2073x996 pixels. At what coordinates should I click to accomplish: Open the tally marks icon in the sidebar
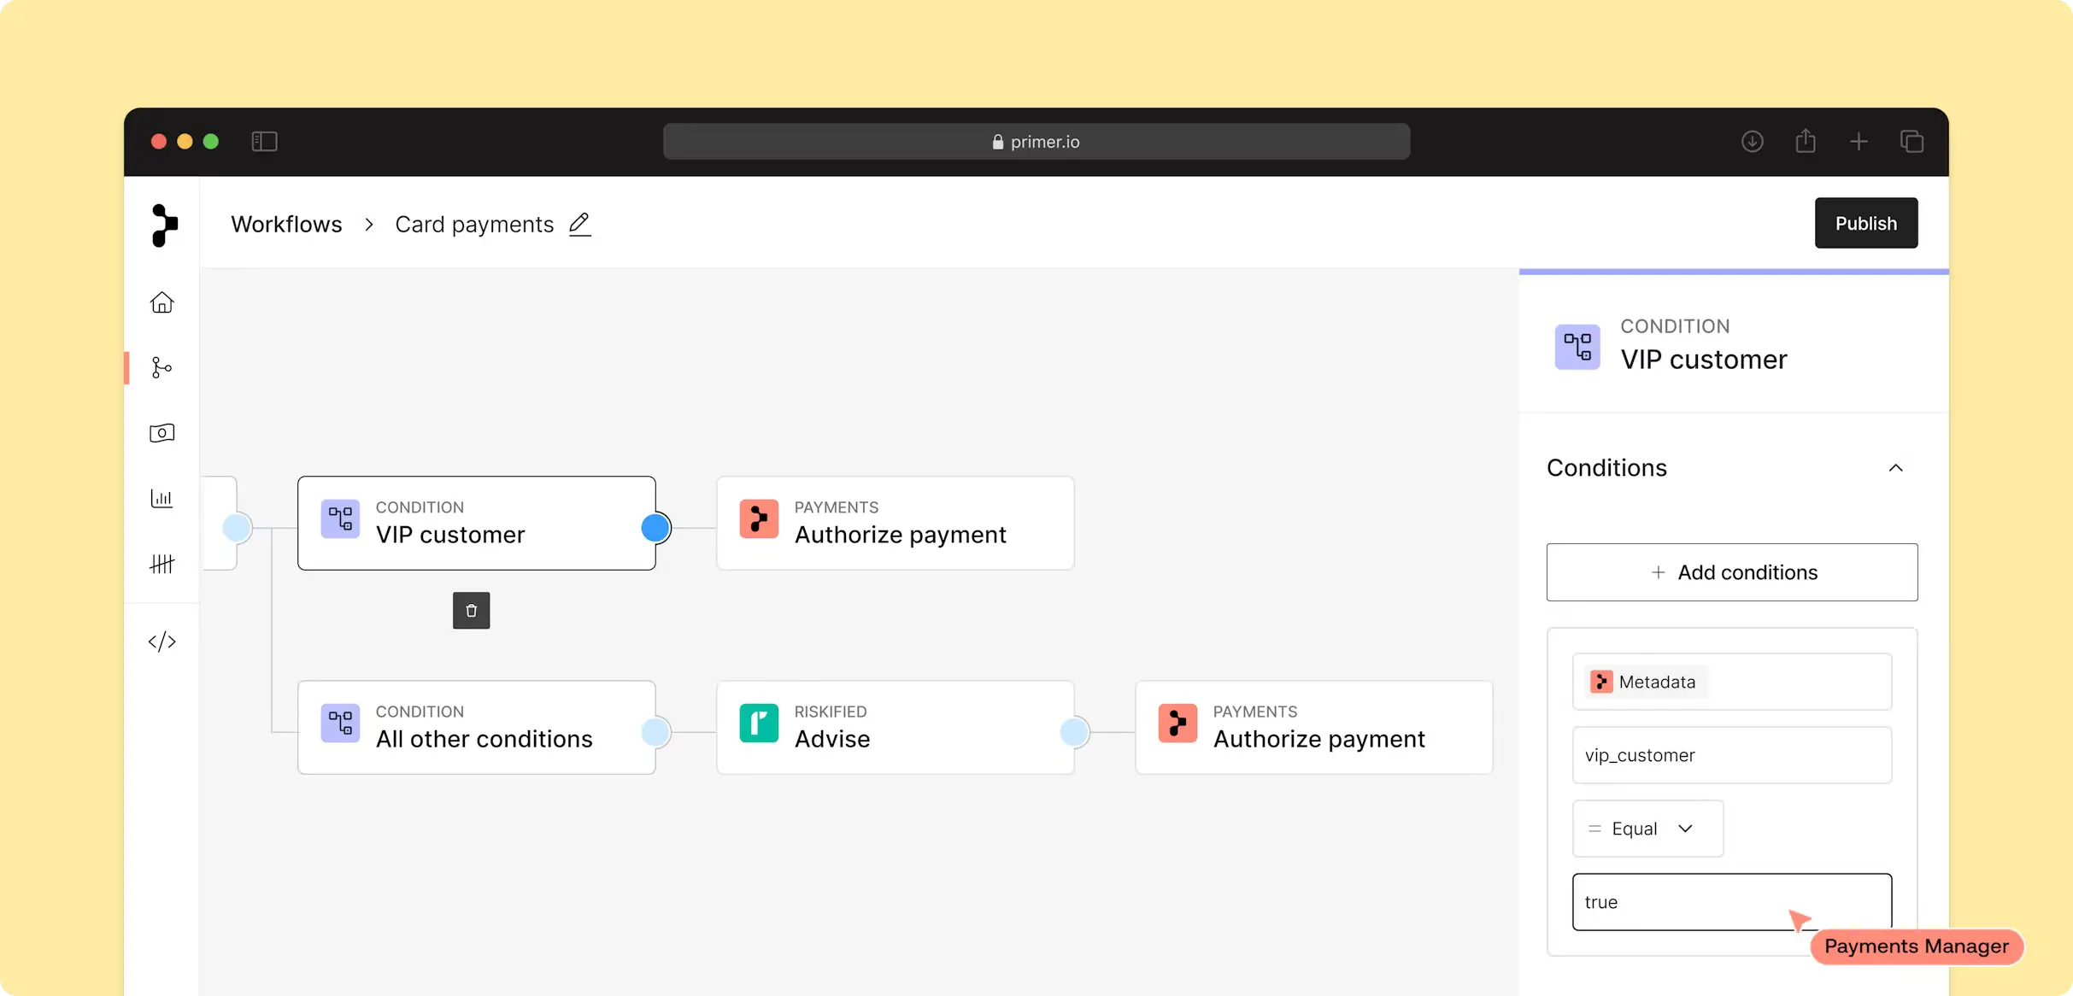(161, 564)
